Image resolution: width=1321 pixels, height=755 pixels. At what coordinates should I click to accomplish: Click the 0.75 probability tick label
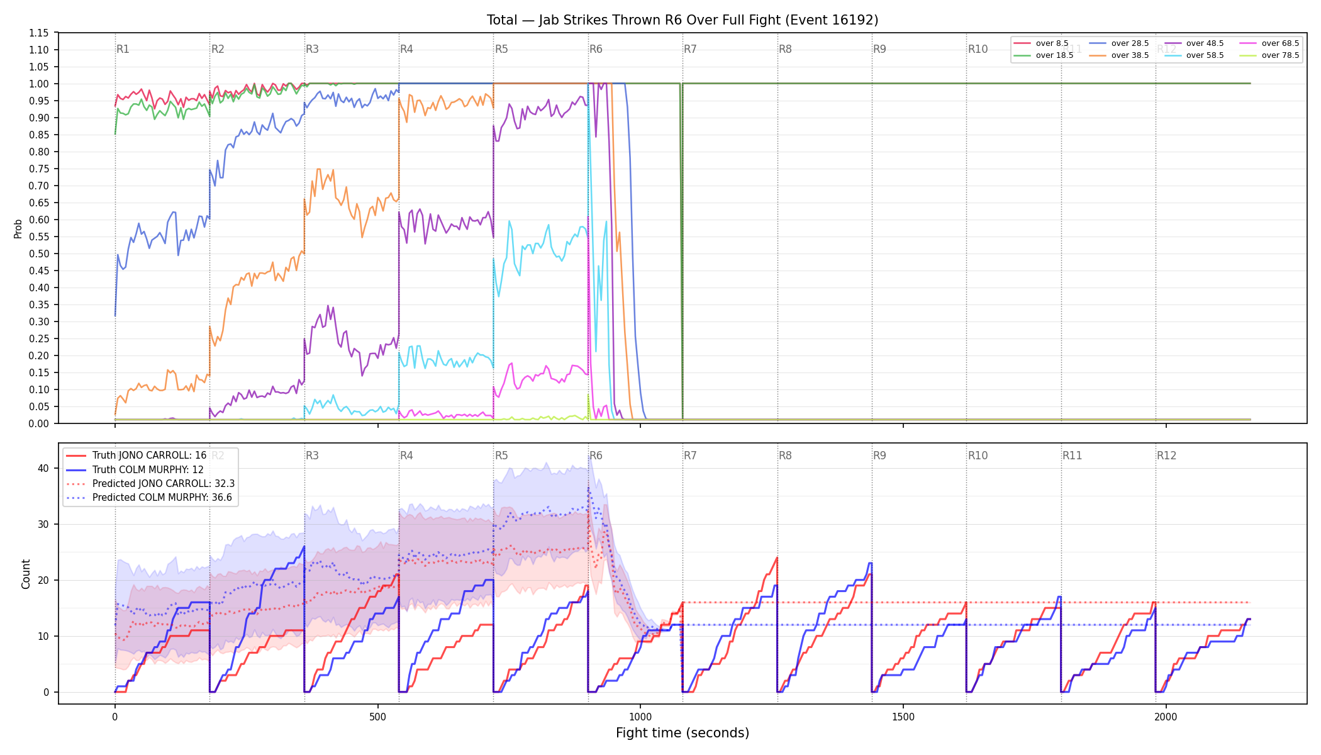39,169
